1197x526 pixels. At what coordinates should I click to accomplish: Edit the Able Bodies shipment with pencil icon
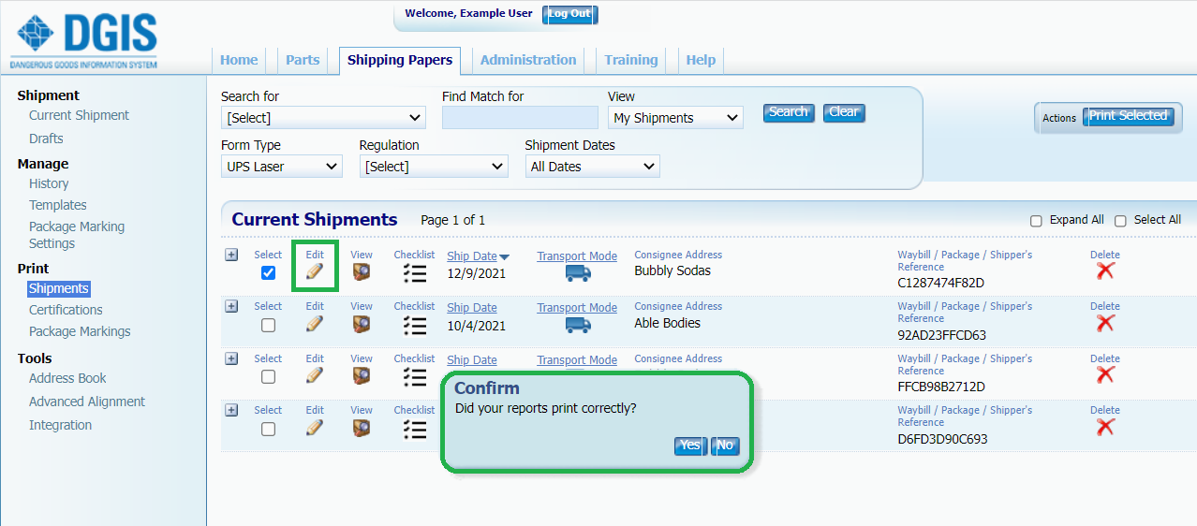(x=315, y=324)
